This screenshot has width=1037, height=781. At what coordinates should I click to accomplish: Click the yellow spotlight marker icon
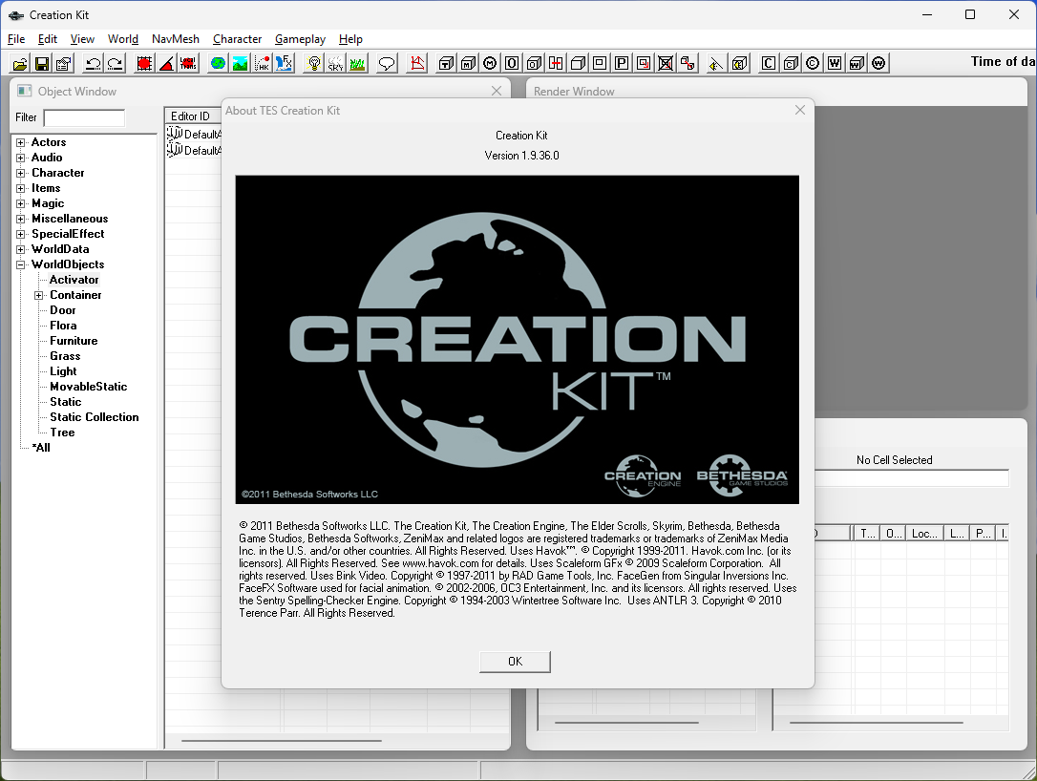tap(715, 63)
